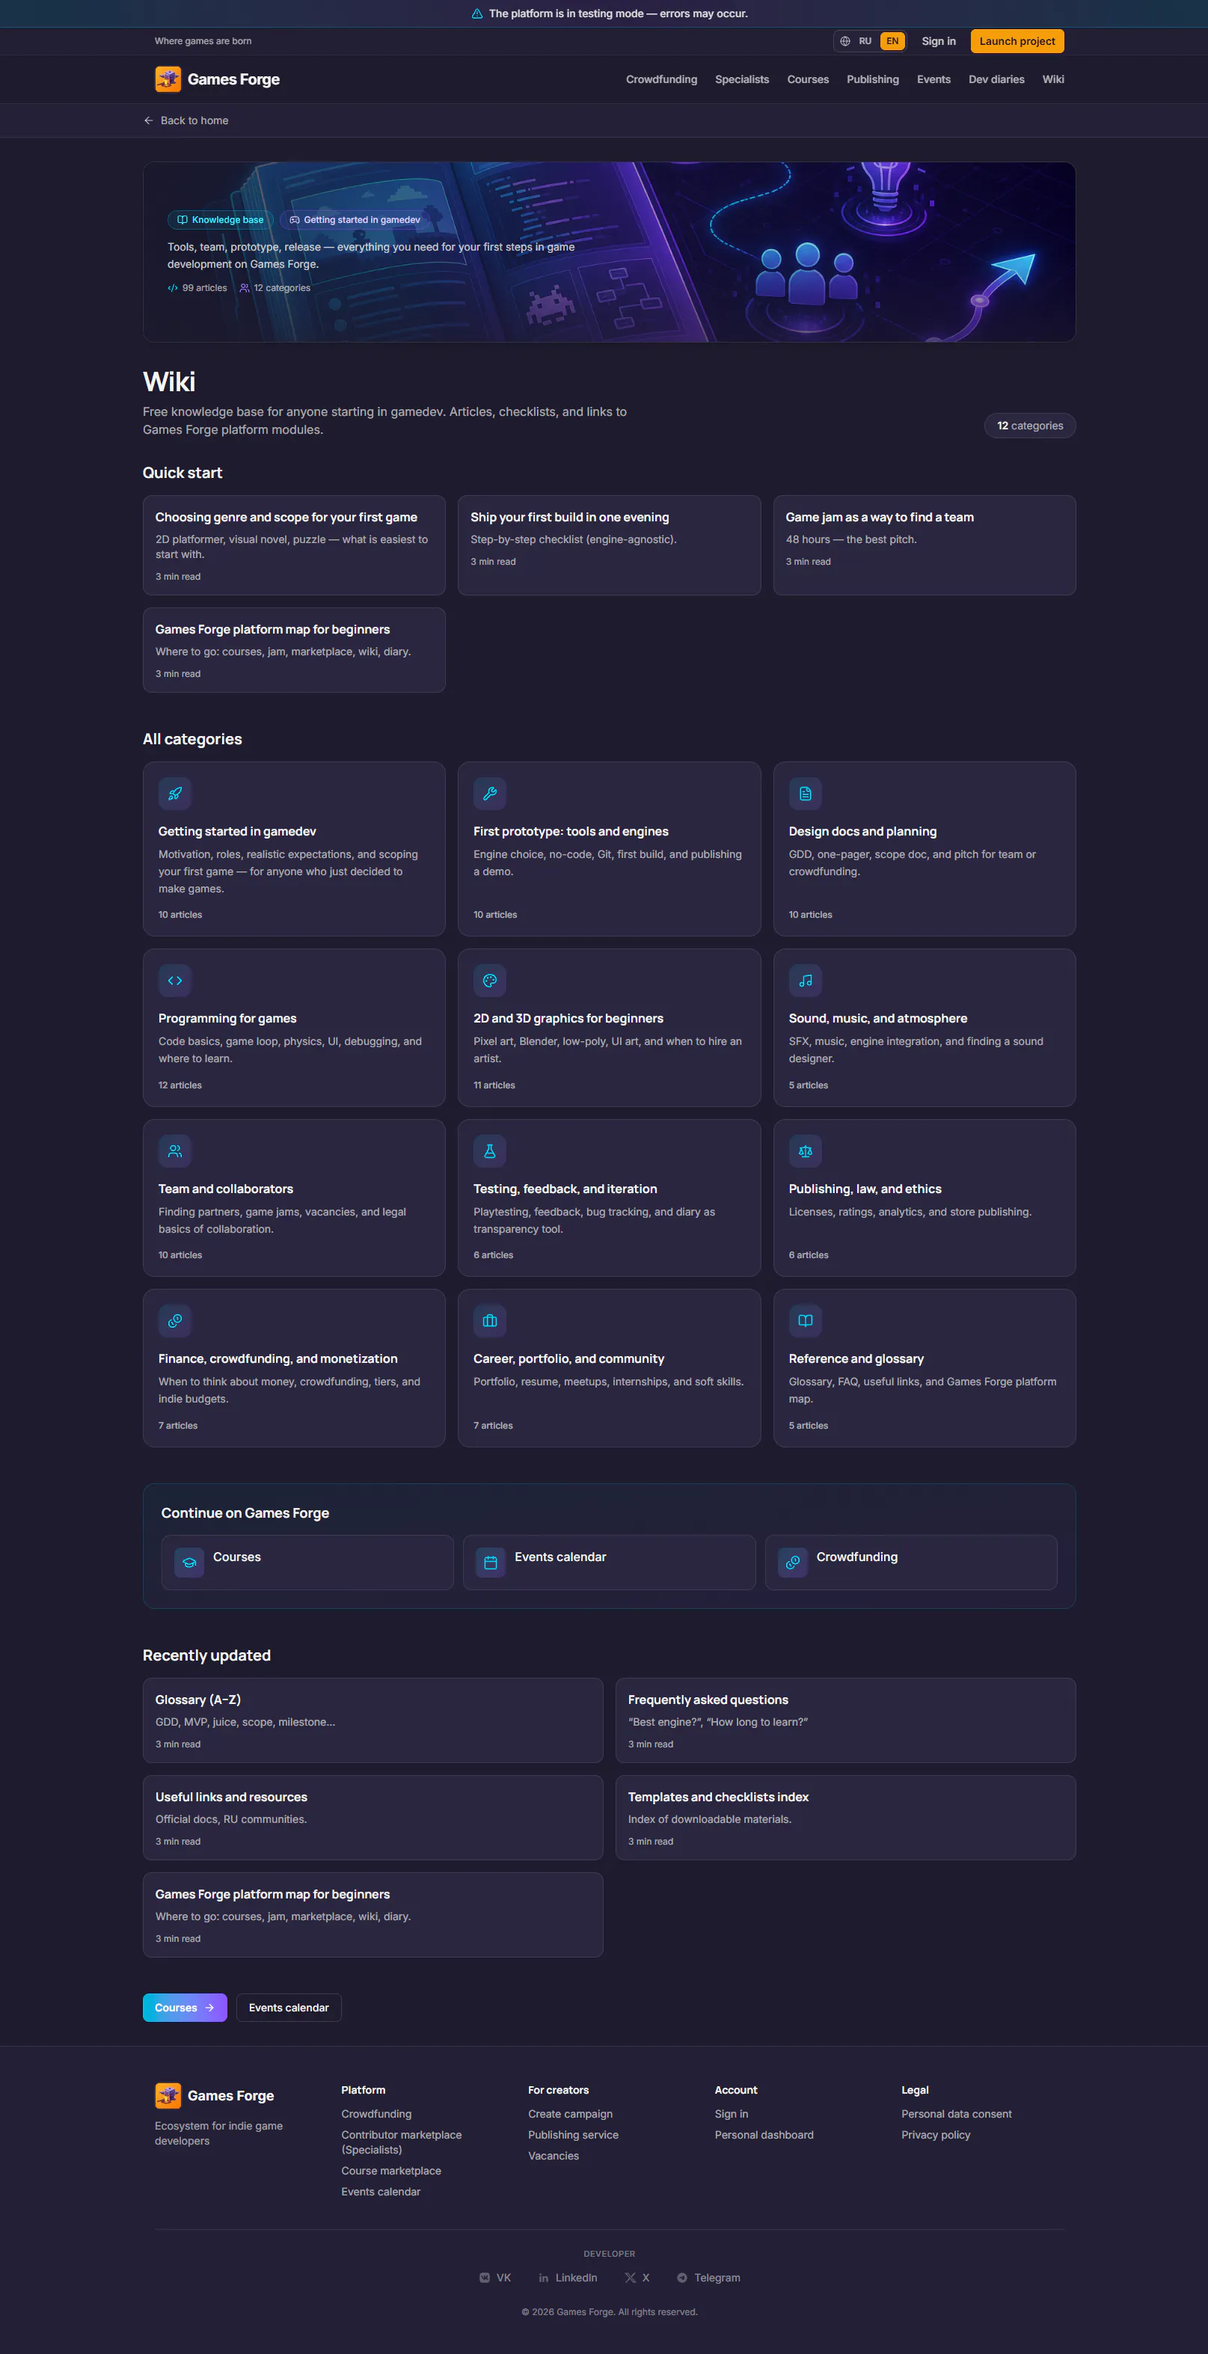Click Course marketplace footer link
This screenshot has height=2354, width=1208.
click(391, 2170)
